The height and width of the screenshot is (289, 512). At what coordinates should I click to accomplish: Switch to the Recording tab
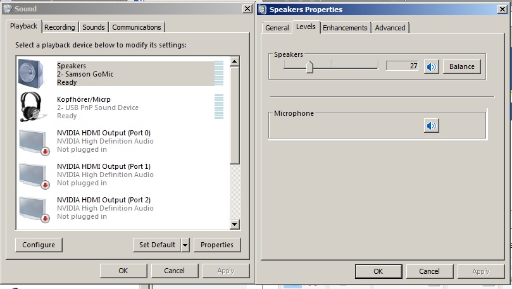tap(59, 27)
